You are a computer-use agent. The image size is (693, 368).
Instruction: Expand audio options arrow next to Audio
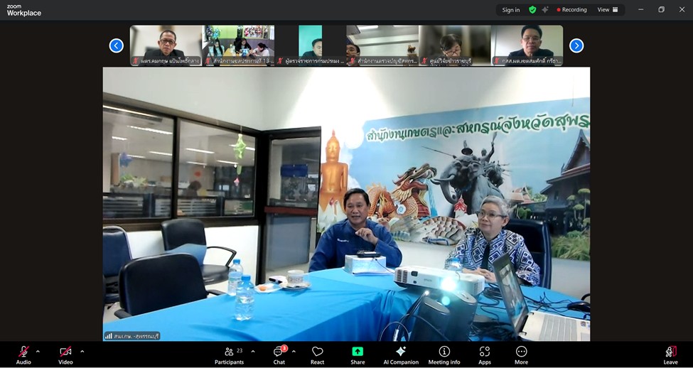click(x=38, y=351)
